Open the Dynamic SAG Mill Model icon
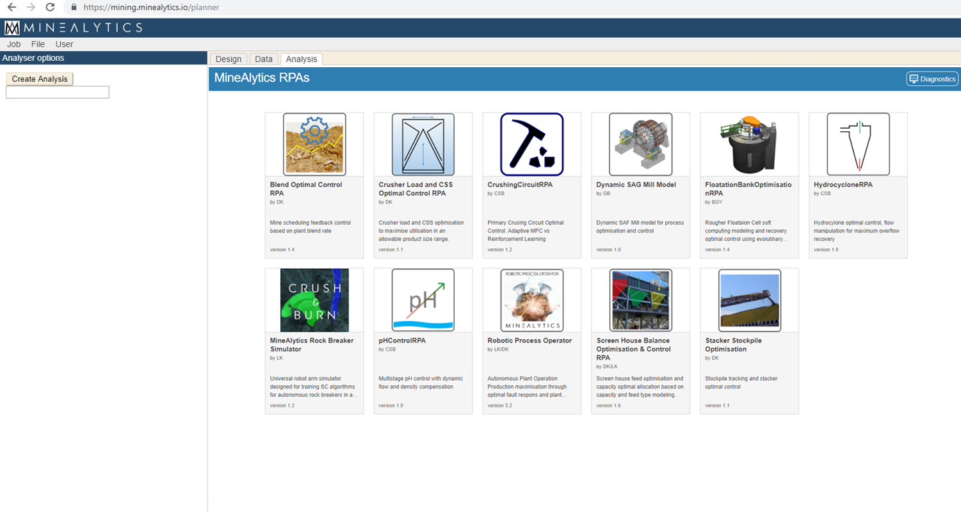961x512 pixels. (x=641, y=145)
